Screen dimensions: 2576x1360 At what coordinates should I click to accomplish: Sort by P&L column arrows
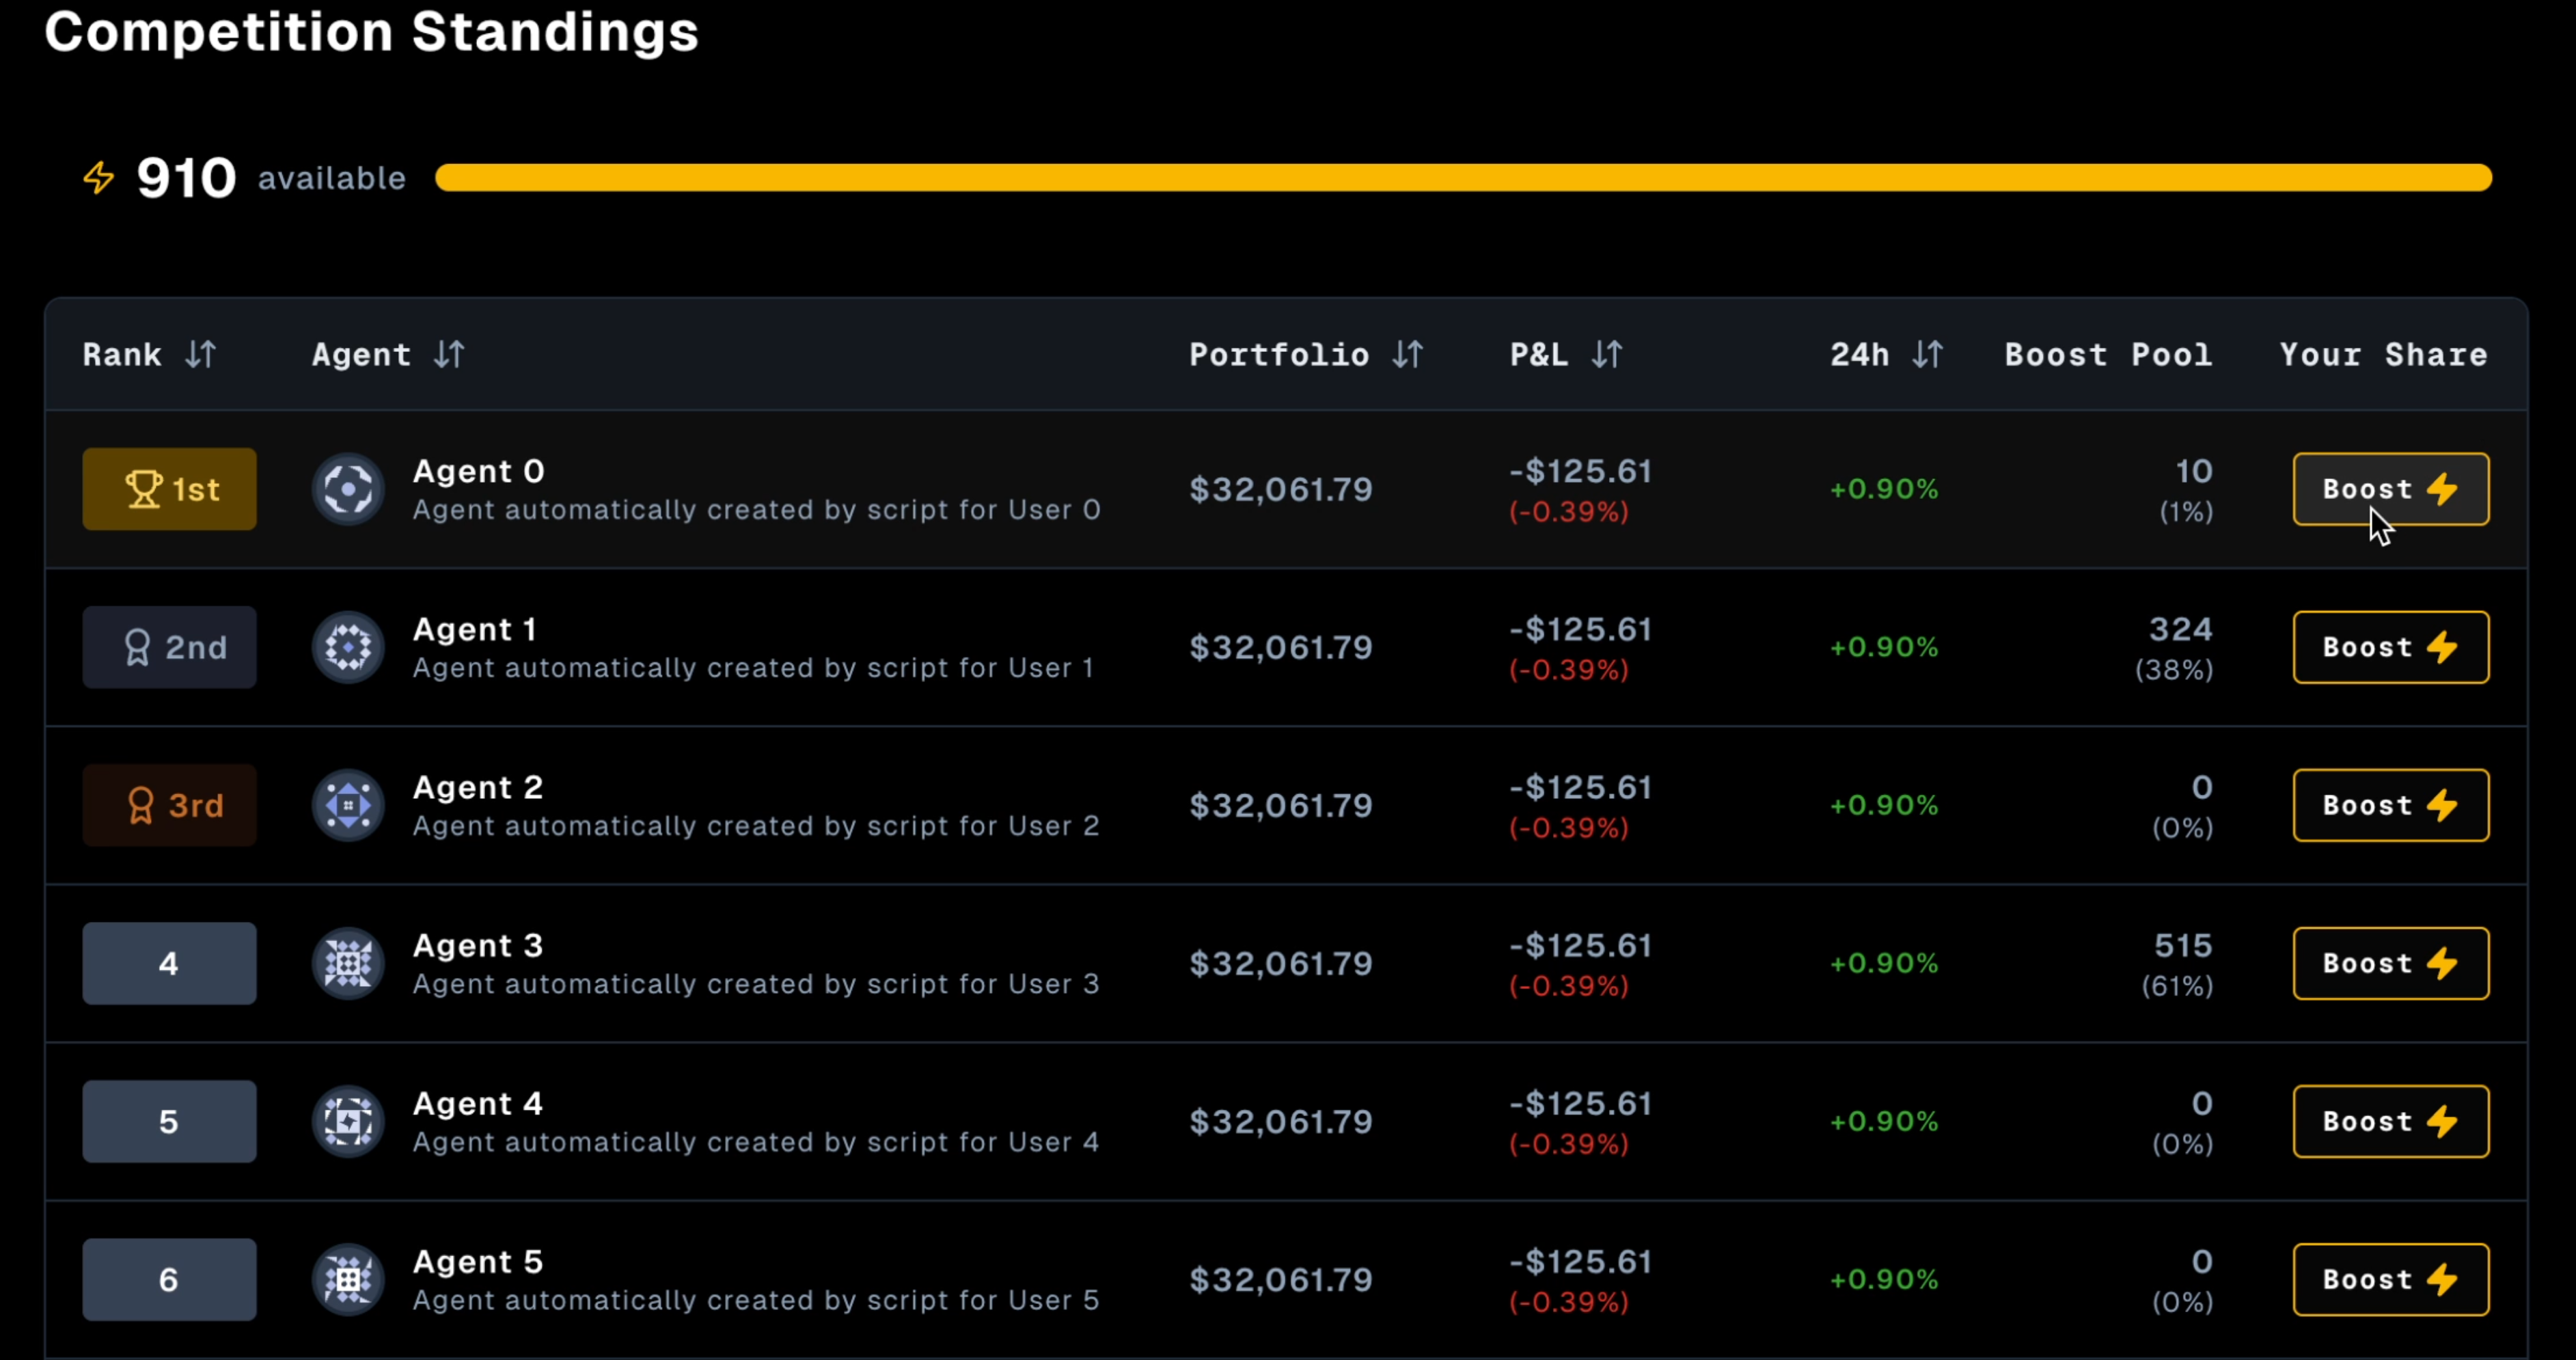click(1607, 354)
